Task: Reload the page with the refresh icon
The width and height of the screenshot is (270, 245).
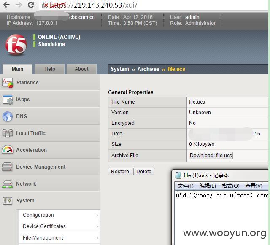Action: click(x=31, y=5)
